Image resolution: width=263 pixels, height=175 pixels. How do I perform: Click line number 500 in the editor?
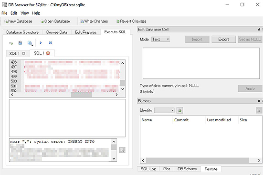click(14, 81)
